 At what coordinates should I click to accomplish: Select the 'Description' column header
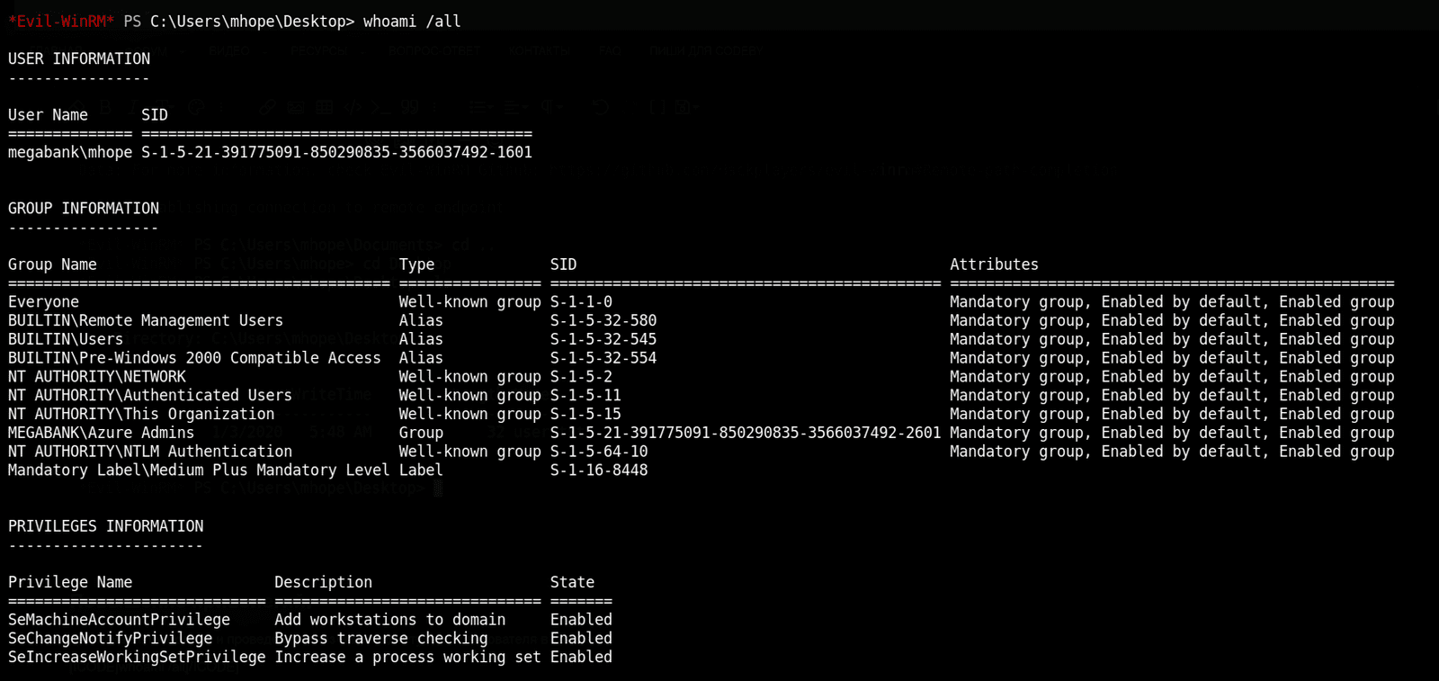tap(323, 583)
